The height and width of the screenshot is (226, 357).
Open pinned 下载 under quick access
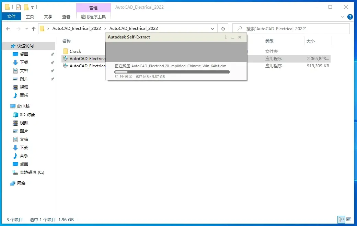click(x=24, y=62)
